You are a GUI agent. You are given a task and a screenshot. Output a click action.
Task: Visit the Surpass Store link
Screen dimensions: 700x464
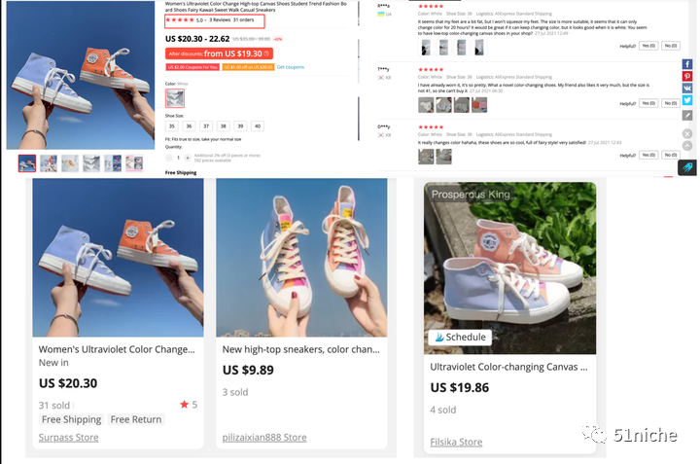tap(68, 438)
